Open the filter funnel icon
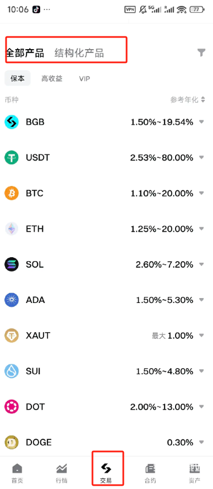The image size is (213, 489). (201, 52)
